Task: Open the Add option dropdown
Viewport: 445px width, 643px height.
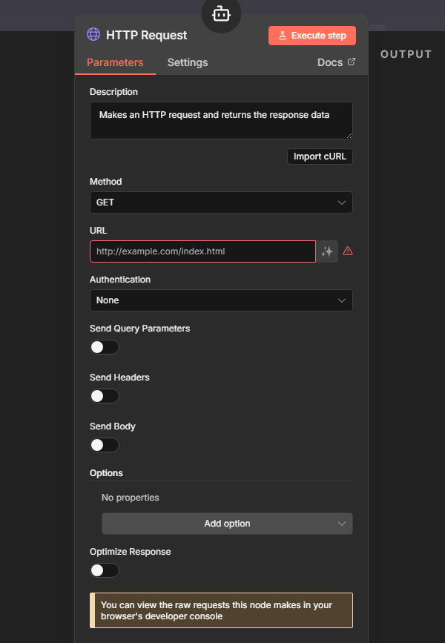Action: click(227, 524)
